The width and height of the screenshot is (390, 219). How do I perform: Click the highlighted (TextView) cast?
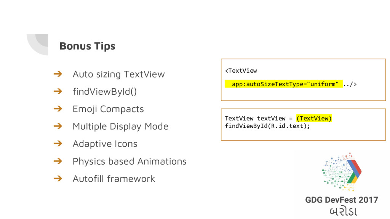point(314,118)
